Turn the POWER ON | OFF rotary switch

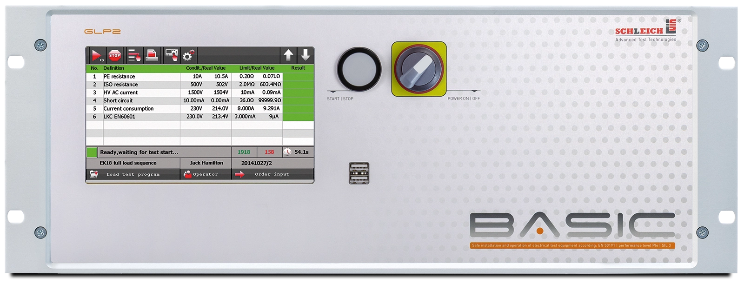click(418, 69)
